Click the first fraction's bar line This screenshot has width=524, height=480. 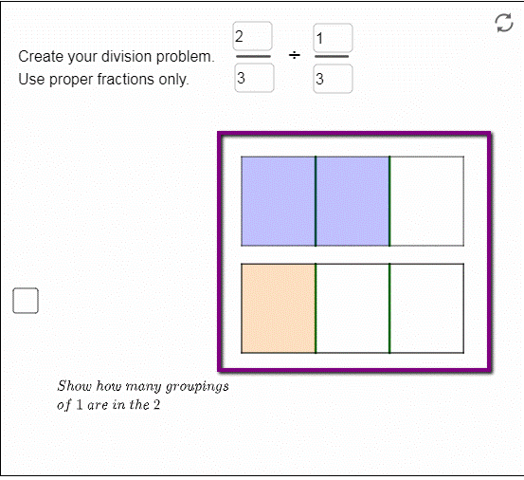(253, 57)
